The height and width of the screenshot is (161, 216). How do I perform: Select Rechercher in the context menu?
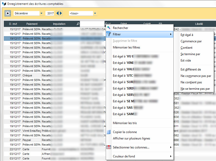120,28
